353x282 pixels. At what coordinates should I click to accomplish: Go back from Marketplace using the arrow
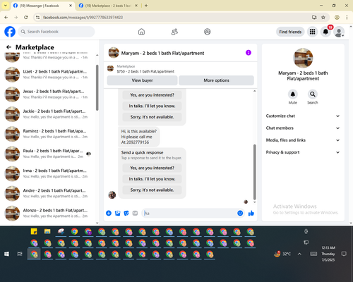pyautogui.click(x=8, y=47)
